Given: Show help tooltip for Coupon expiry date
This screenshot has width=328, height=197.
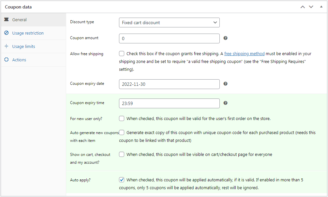Looking at the screenshot, I should click(225, 84).
